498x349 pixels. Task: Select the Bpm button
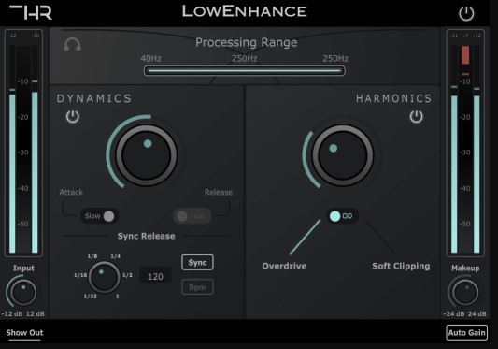pos(197,287)
